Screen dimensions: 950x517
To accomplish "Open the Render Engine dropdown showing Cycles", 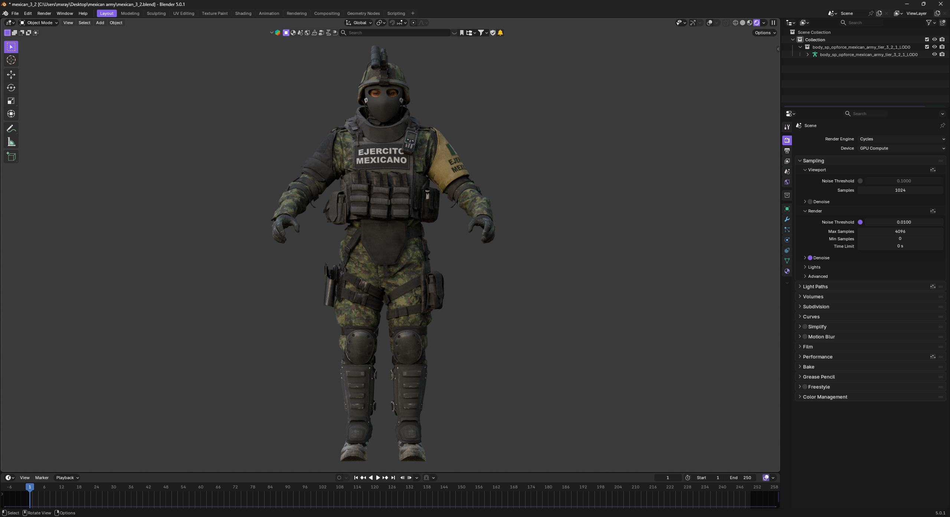I will click(902, 139).
